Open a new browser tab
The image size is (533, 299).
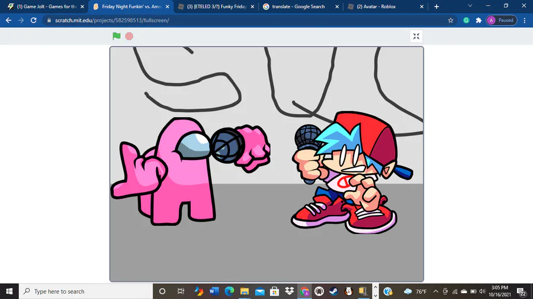(x=436, y=6)
